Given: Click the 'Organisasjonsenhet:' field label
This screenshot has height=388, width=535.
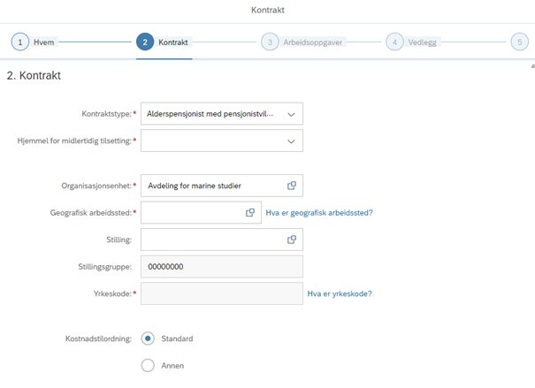Looking at the screenshot, I should pos(96,186).
